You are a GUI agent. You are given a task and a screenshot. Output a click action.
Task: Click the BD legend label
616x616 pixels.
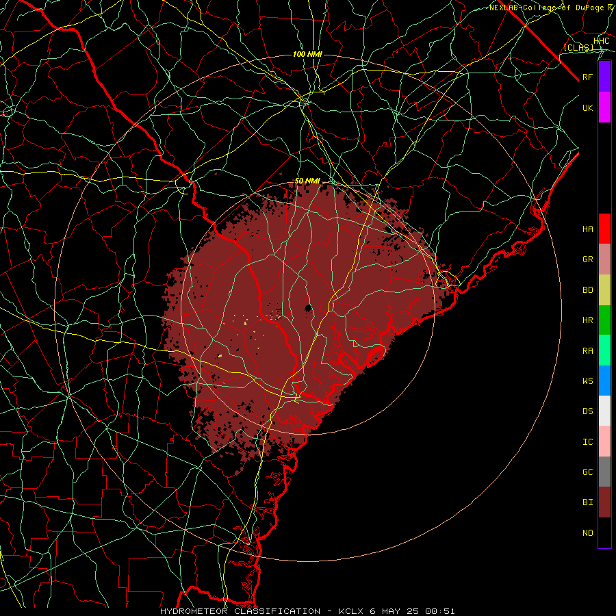pyautogui.click(x=588, y=290)
